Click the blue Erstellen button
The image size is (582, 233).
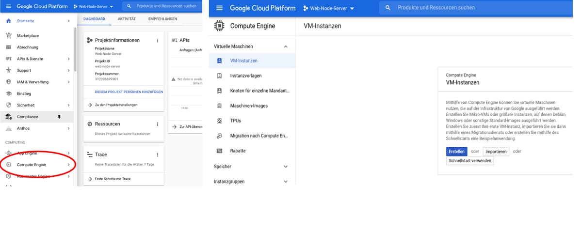tap(456, 152)
